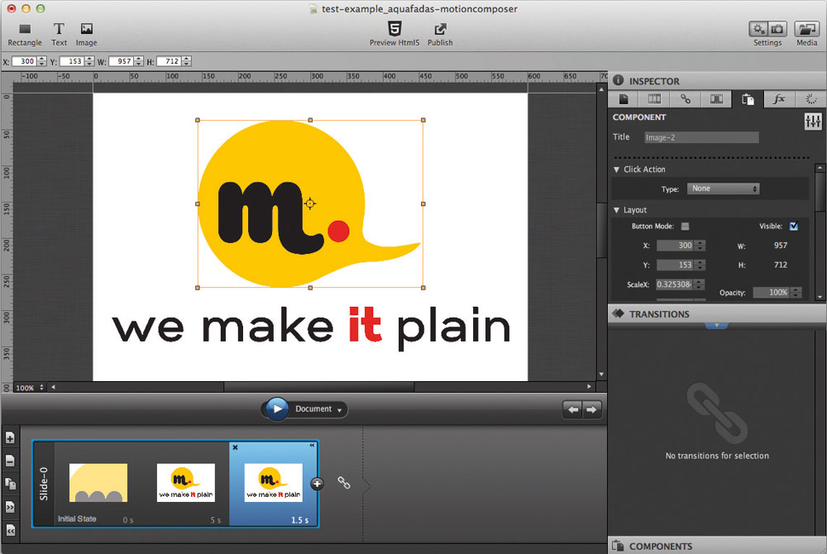This screenshot has height=554, width=827.
Task: Adjust Inspector X stepper arrows
Action: coord(700,246)
